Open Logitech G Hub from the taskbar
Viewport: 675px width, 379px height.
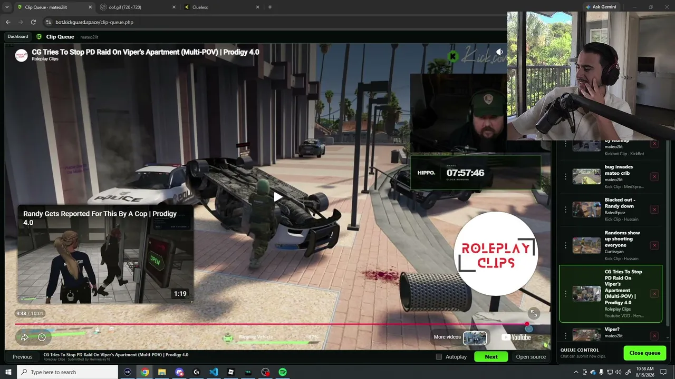(196, 372)
